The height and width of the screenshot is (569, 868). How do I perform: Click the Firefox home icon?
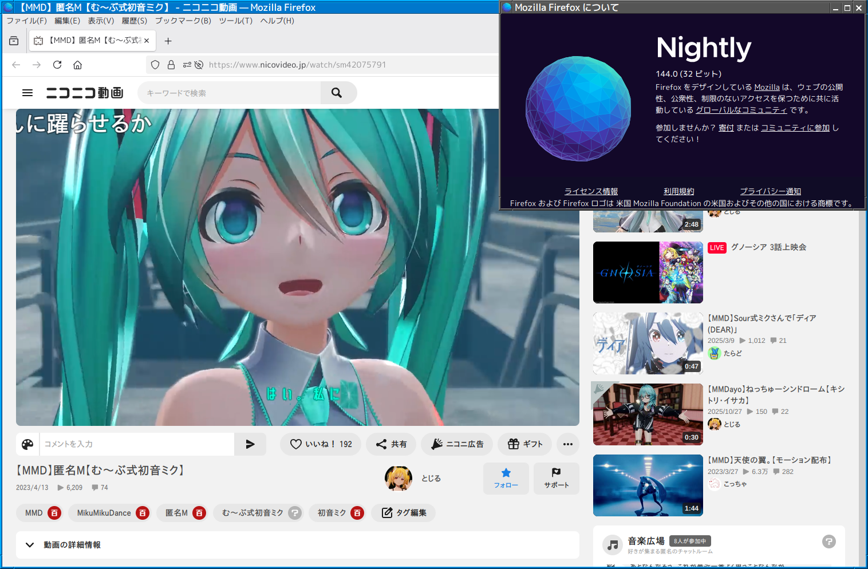click(x=78, y=65)
